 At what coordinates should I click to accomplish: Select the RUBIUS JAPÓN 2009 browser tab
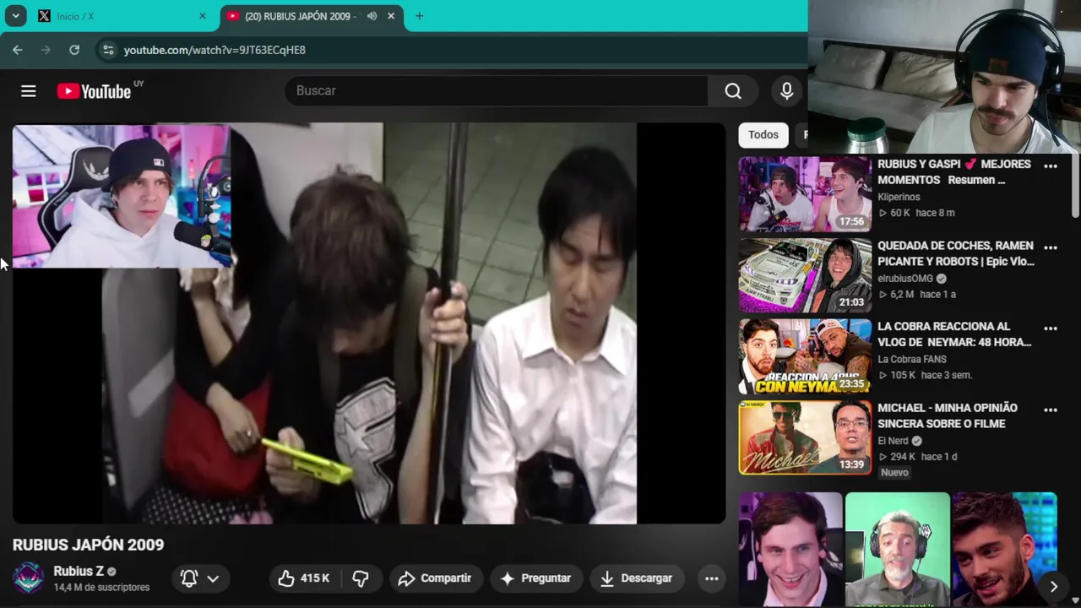pyautogui.click(x=309, y=16)
